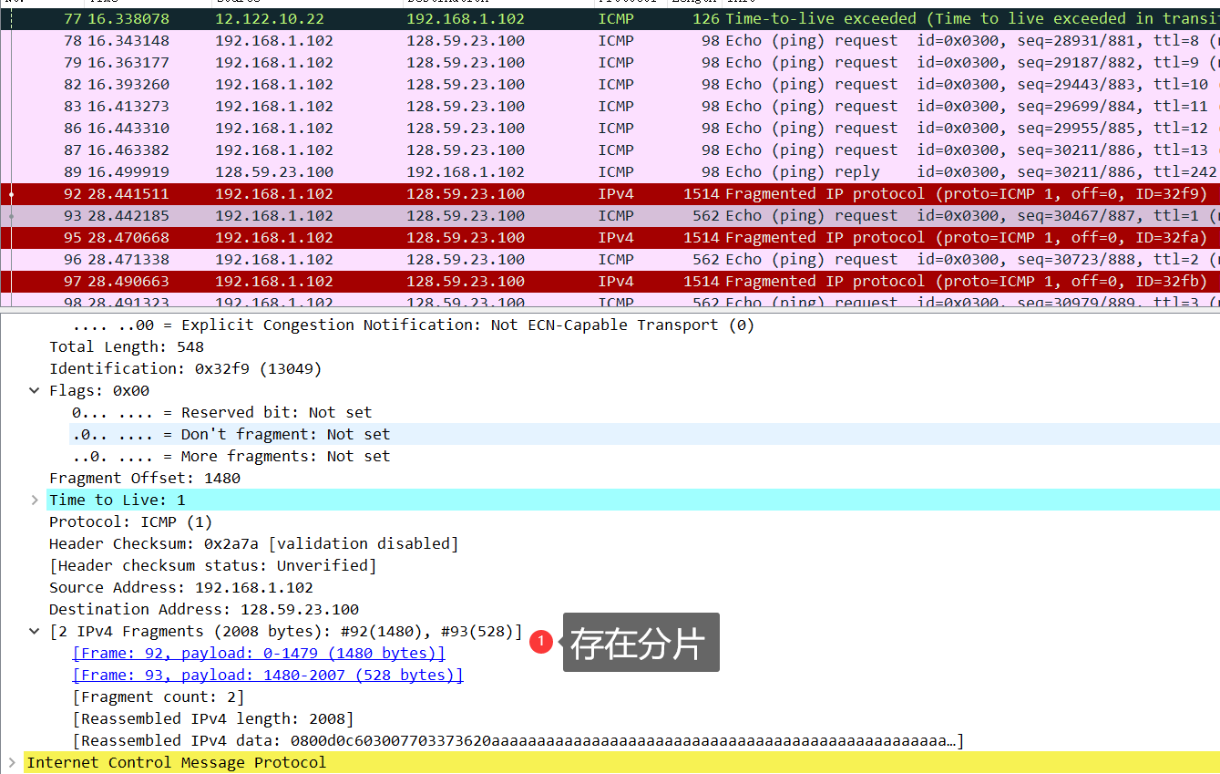Select Identification: 0x32f9 (13049) field
Image resolution: width=1220 pixels, height=774 pixels.
[x=186, y=368]
